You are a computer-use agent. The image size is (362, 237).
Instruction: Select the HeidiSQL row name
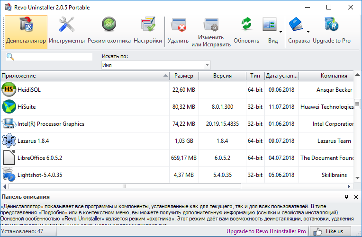click(29, 90)
